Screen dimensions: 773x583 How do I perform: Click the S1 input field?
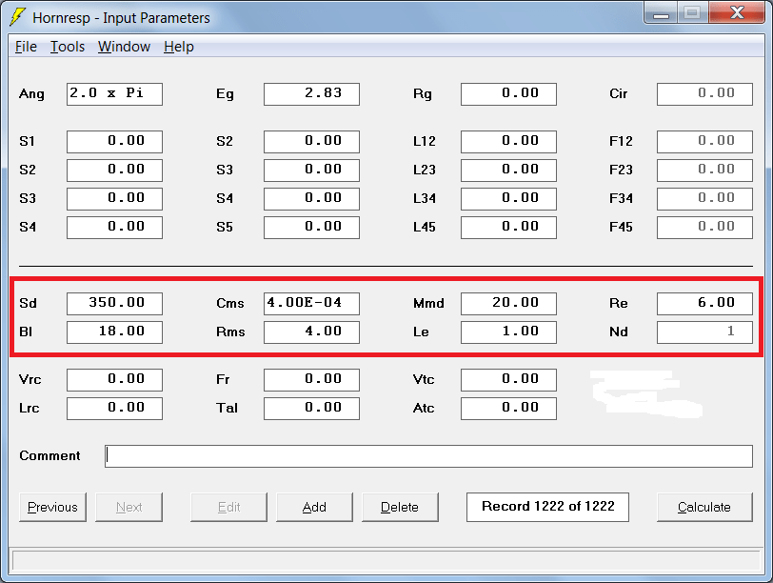point(114,142)
